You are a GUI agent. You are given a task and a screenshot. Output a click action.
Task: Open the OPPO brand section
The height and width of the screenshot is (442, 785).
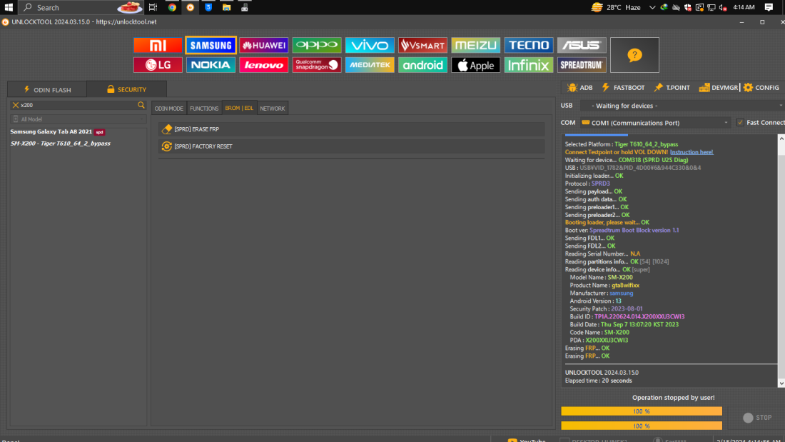317,45
